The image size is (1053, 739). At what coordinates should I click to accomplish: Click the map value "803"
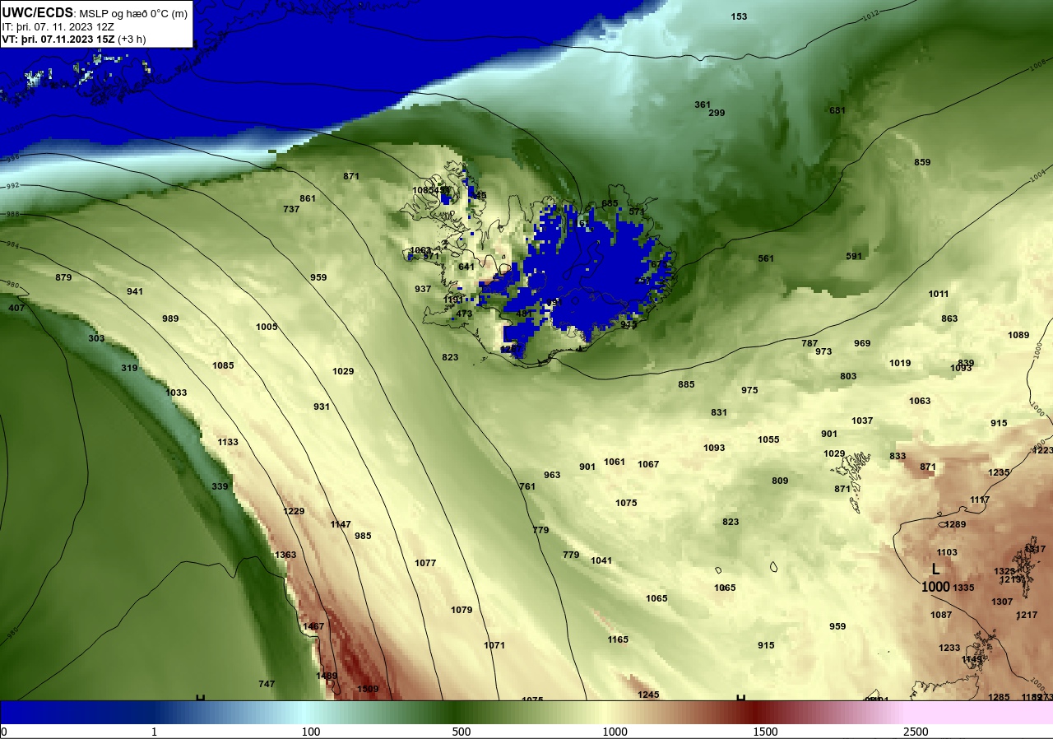pyautogui.click(x=848, y=376)
